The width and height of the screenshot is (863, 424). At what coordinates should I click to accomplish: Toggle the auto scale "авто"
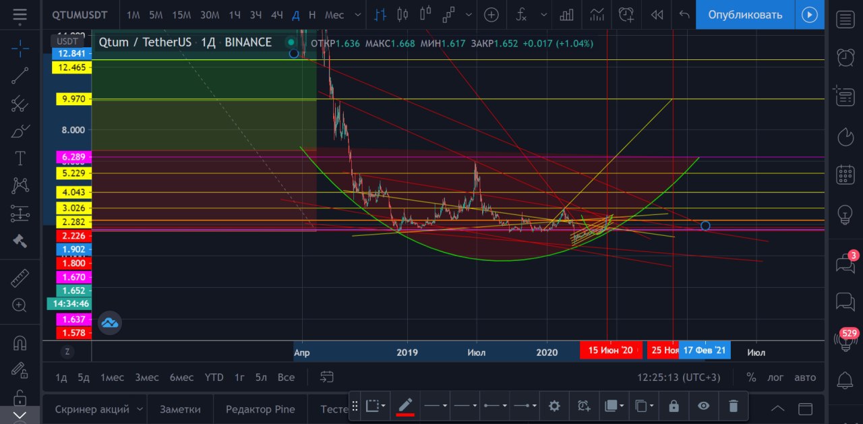(x=805, y=377)
